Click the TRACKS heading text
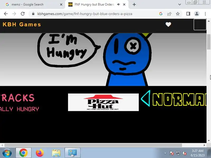211x158 pixels. tap(17, 98)
